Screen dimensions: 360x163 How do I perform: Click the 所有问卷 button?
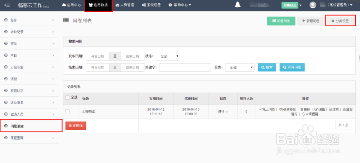292,67
